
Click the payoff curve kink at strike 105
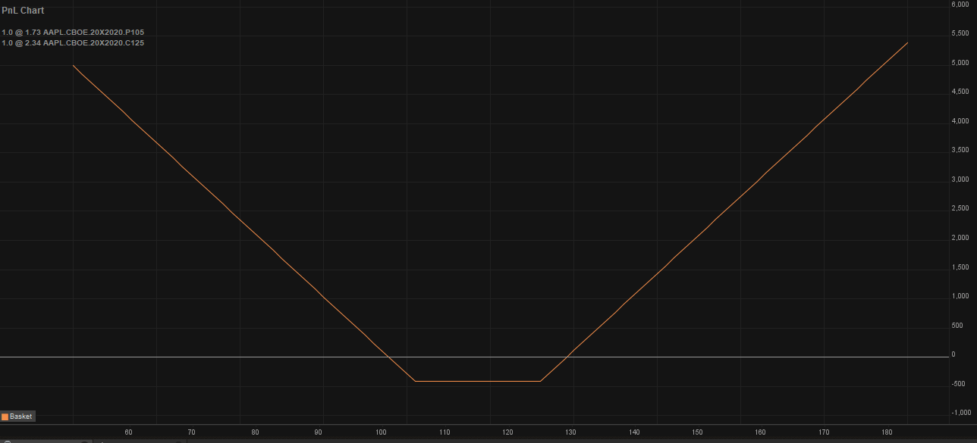pyautogui.click(x=414, y=381)
